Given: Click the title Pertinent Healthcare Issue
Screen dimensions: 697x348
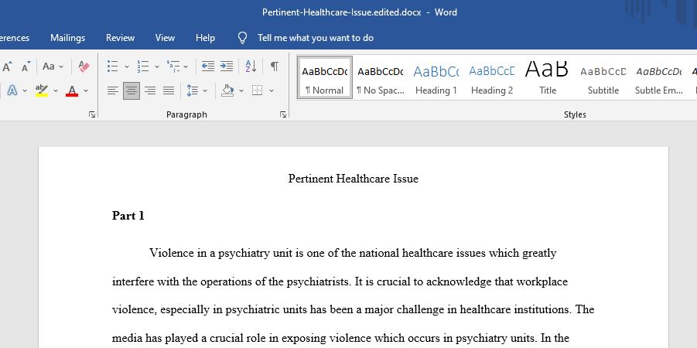Looking at the screenshot, I should 354,179.
